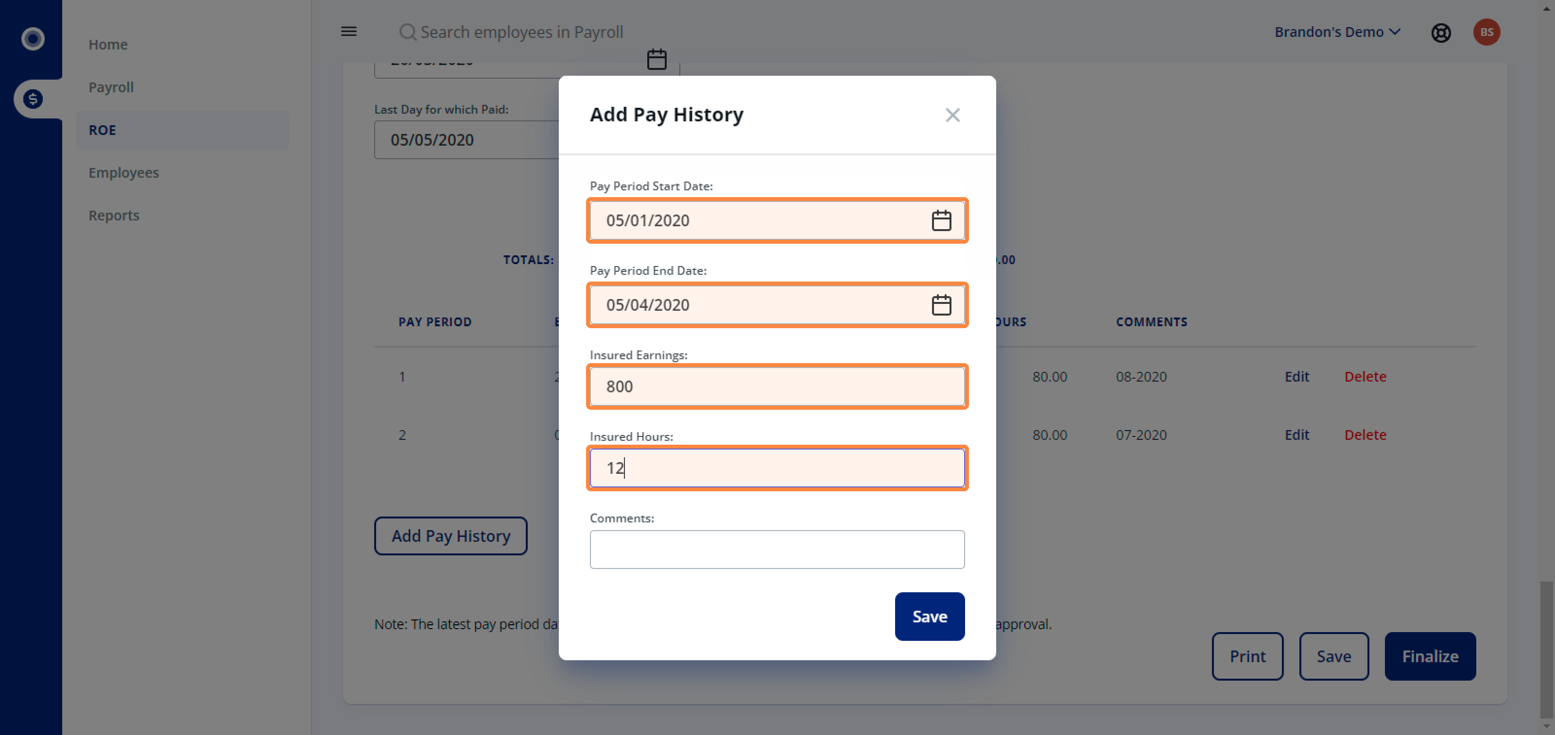Expand the Brandon's Demo company dropdown
Image resolution: width=1555 pixels, height=735 pixels.
pos(1336,32)
